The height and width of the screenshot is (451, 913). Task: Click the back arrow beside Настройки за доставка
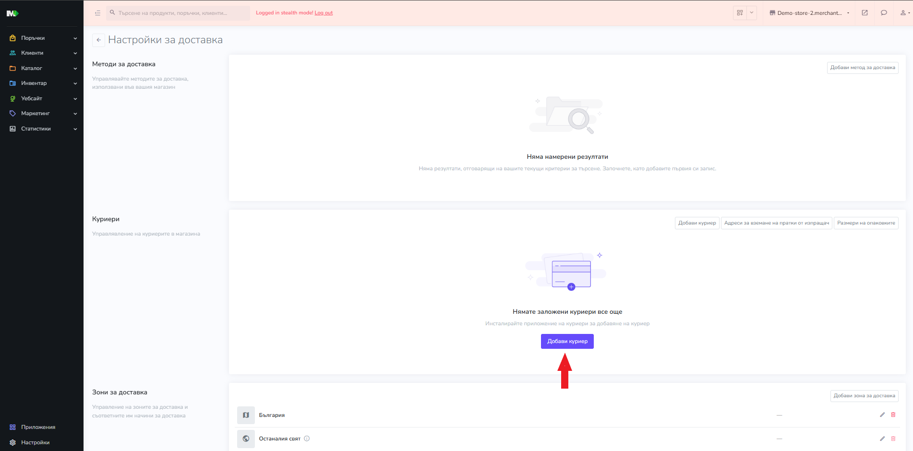(98, 40)
